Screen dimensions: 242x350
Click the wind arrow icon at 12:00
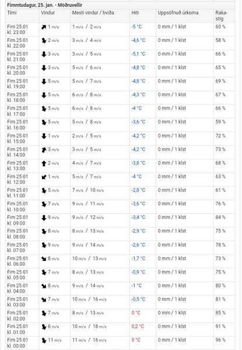[x=44, y=177]
